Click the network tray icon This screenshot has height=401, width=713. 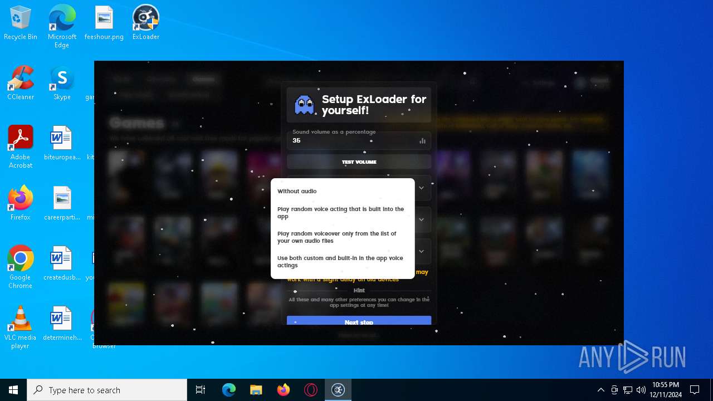(628, 390)
